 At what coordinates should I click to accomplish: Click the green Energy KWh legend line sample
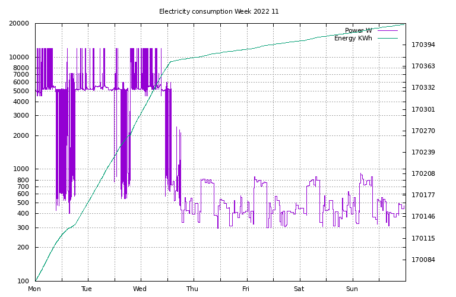point(388,38)
